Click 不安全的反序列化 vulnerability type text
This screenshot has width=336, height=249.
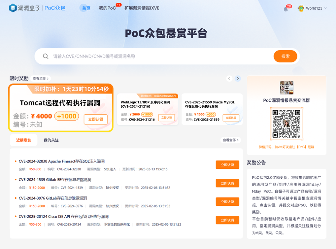[x=117, y=224]
